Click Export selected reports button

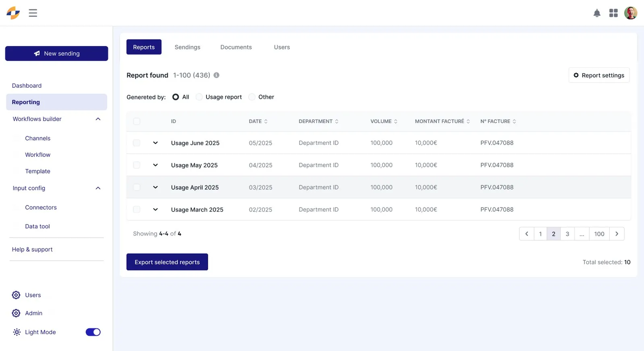(x=167, y=262)
